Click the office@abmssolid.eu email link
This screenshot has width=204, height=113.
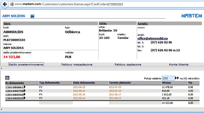tap(153, 39)
